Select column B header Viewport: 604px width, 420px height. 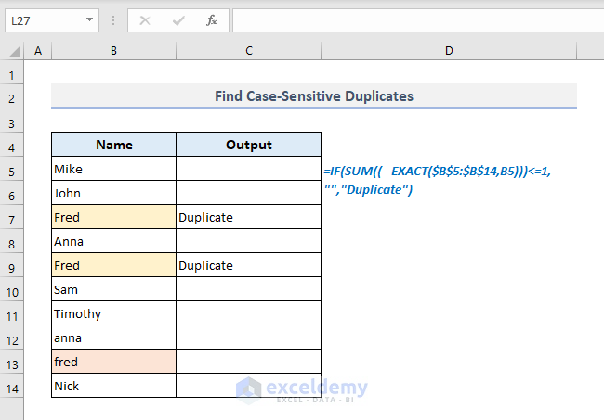pos(113,51)
